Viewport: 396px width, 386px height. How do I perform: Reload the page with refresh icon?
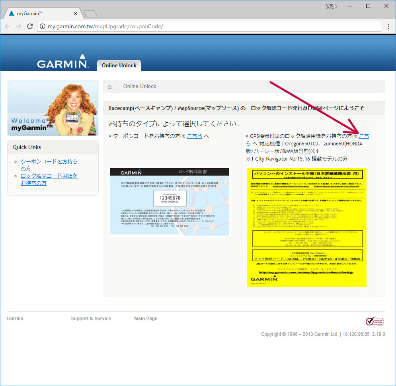[x=30, y=26]
